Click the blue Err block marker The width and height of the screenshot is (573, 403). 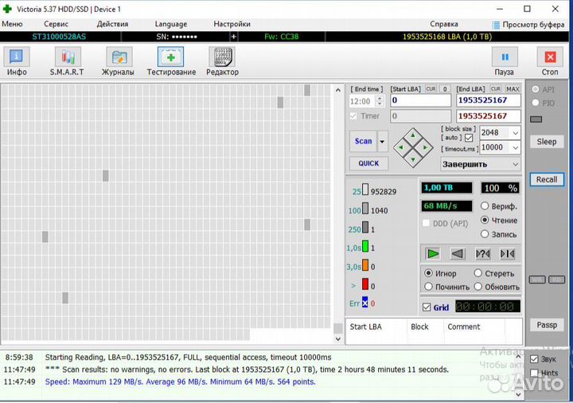point(364,303)
